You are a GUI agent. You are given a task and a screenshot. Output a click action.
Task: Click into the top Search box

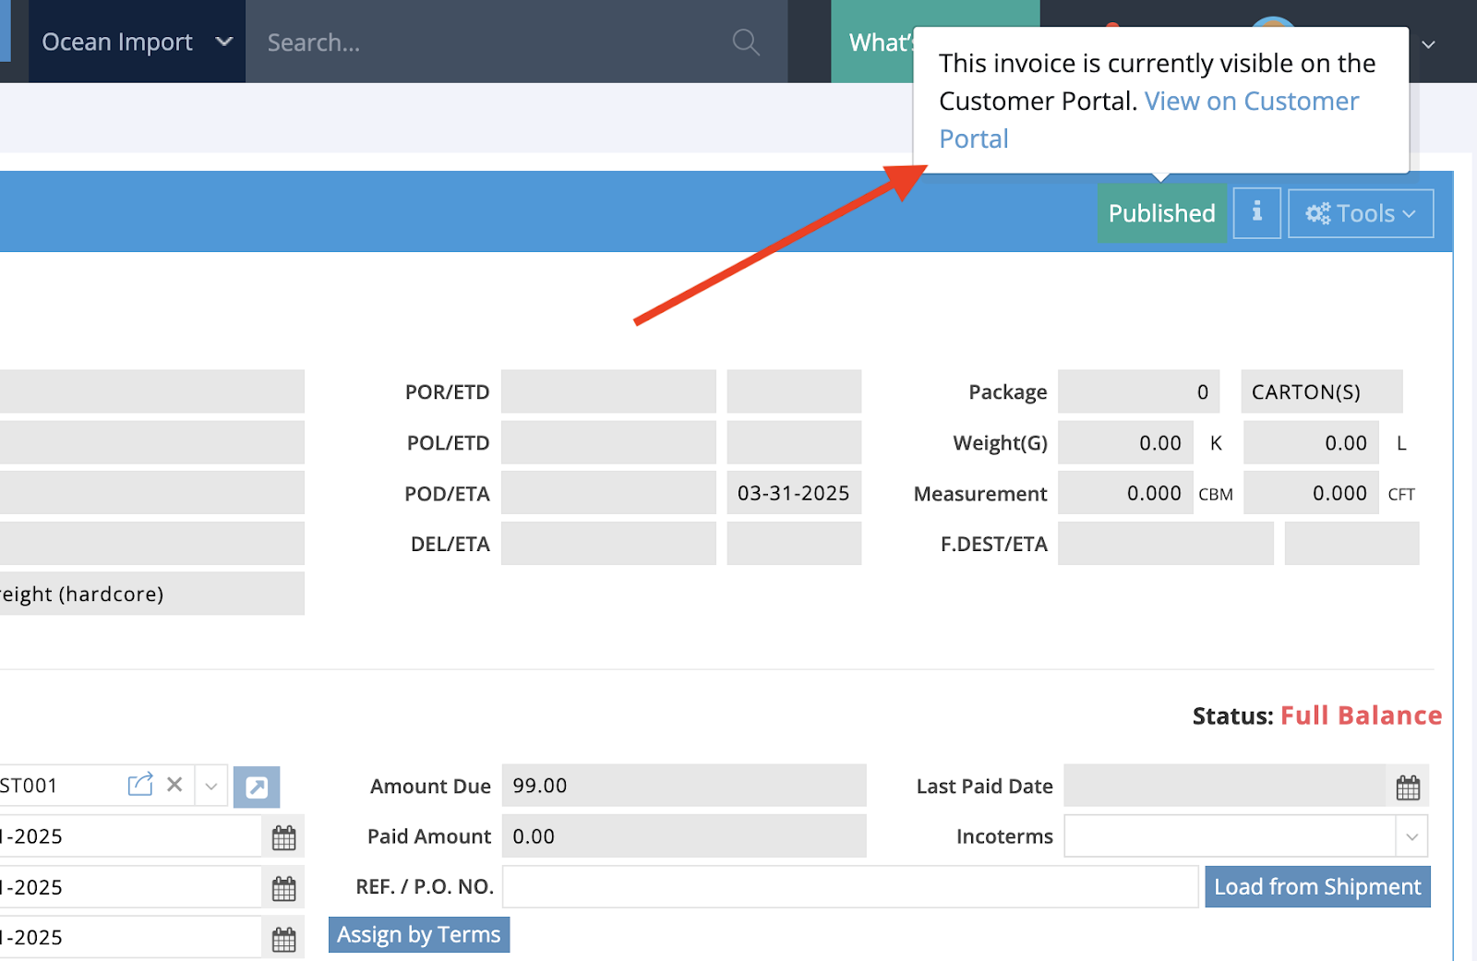click(x=489, y=42)
